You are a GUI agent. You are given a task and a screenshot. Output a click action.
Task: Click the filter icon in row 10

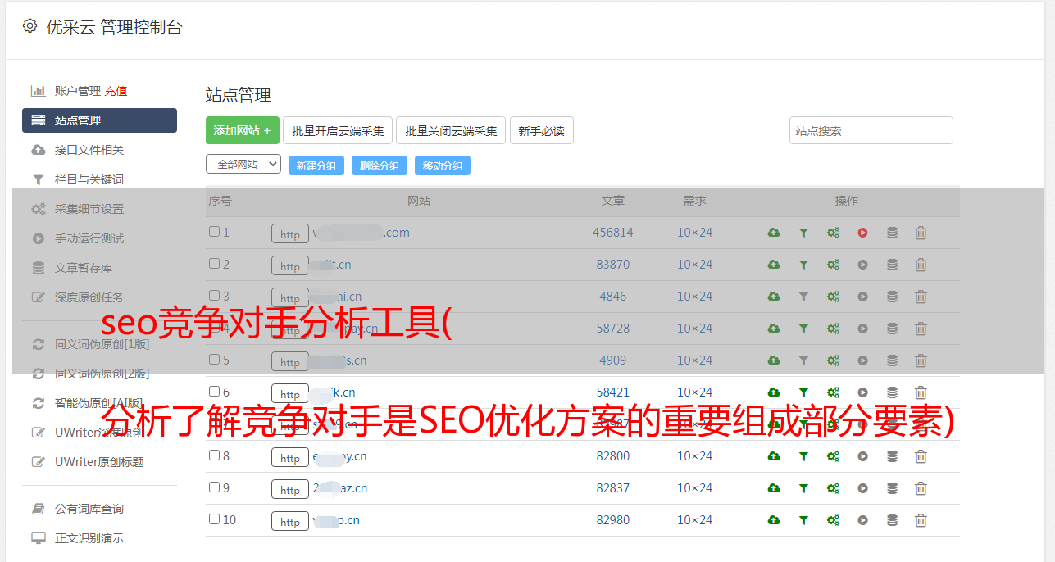point(803,520)
